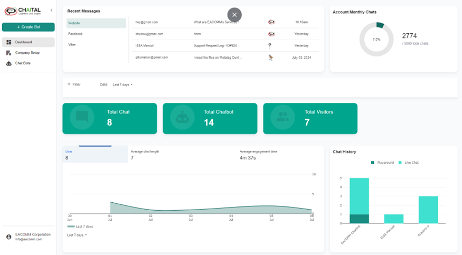
Task: Open the Date Last 7 days dropdown
Action: [x=122, y=84]
